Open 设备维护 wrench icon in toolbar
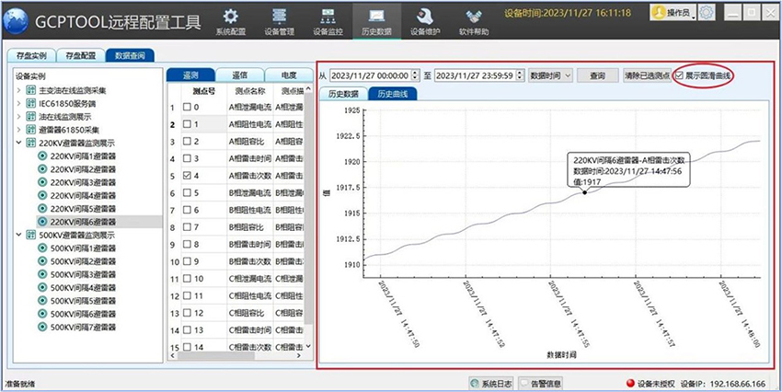The image size is (782, 392). [424, 16]
